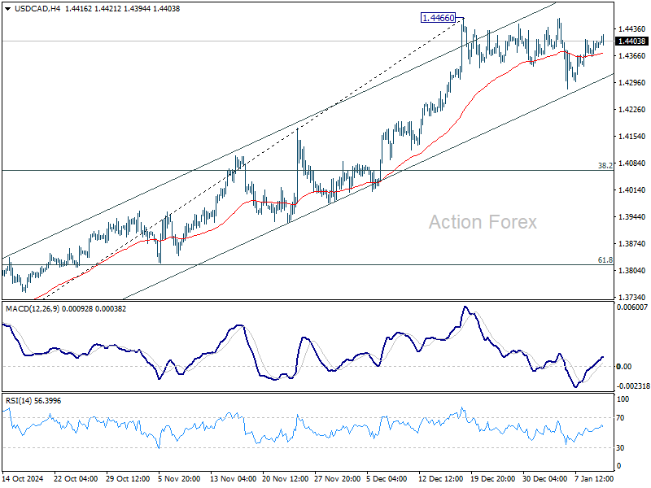
Task: Click the RSI scale level 70
Action: 620,418
